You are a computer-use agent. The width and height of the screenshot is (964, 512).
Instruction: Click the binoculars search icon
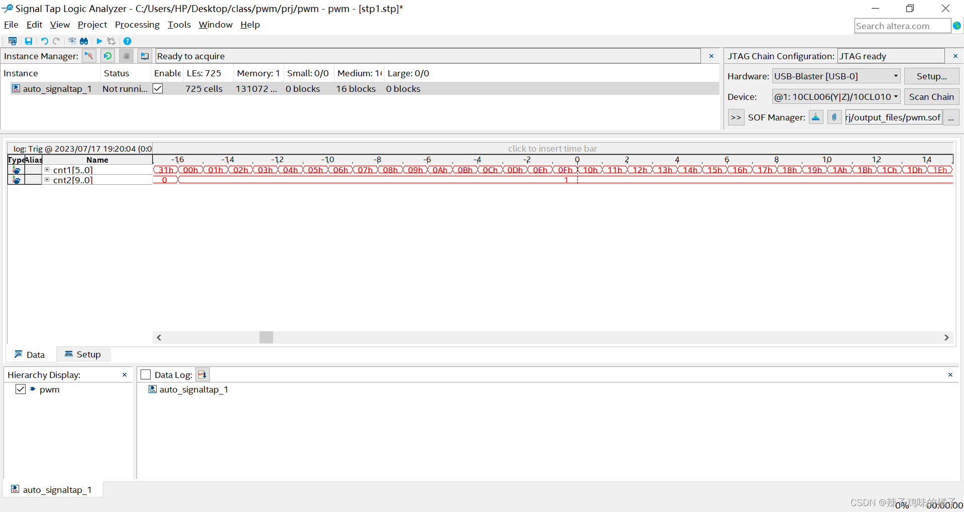click(x=84, y=41)
